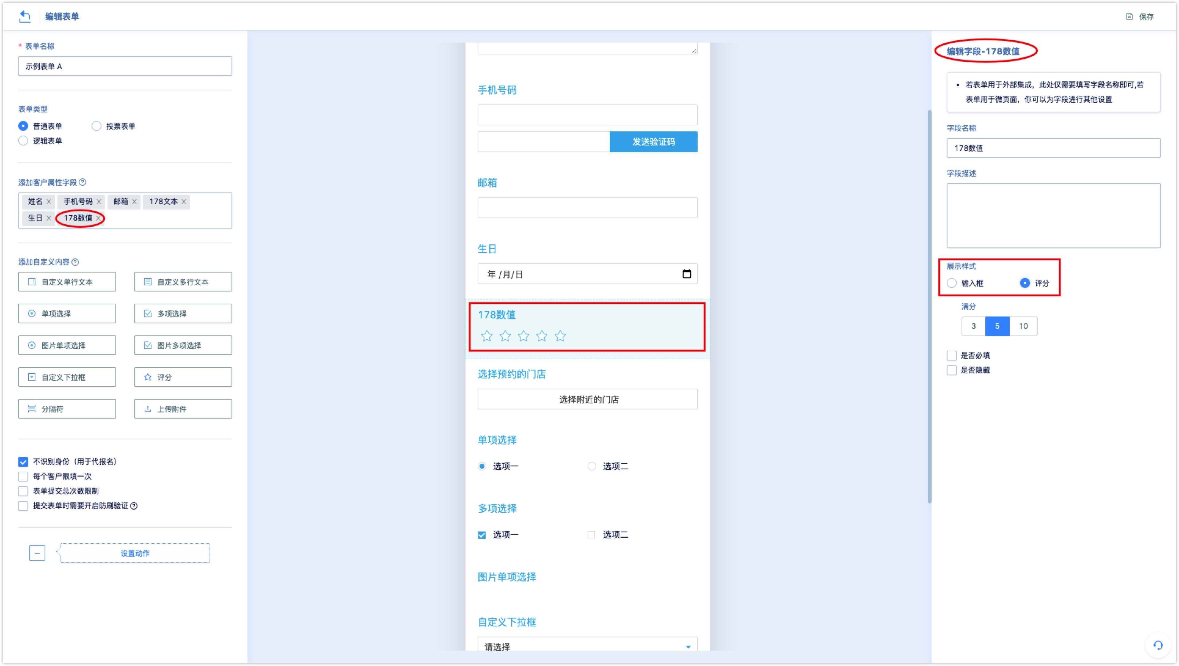Save the form with 保存
The image size is (1179, 666).
[x=1140, y=16]
